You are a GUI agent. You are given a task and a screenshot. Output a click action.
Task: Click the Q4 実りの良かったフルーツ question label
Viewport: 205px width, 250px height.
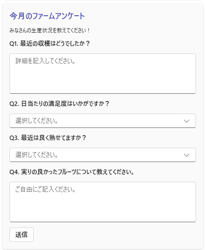pyautogui.click(x=72, y=172)
